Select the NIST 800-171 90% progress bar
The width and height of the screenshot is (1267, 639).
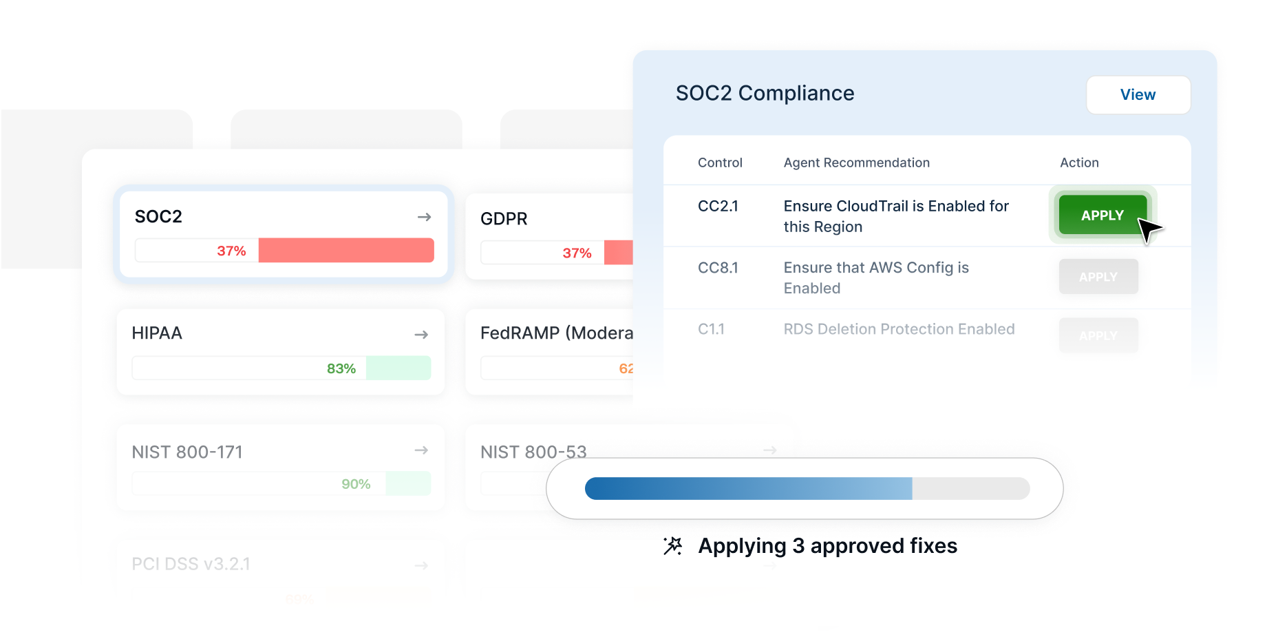pyautogui.click(x=281, y=484)
